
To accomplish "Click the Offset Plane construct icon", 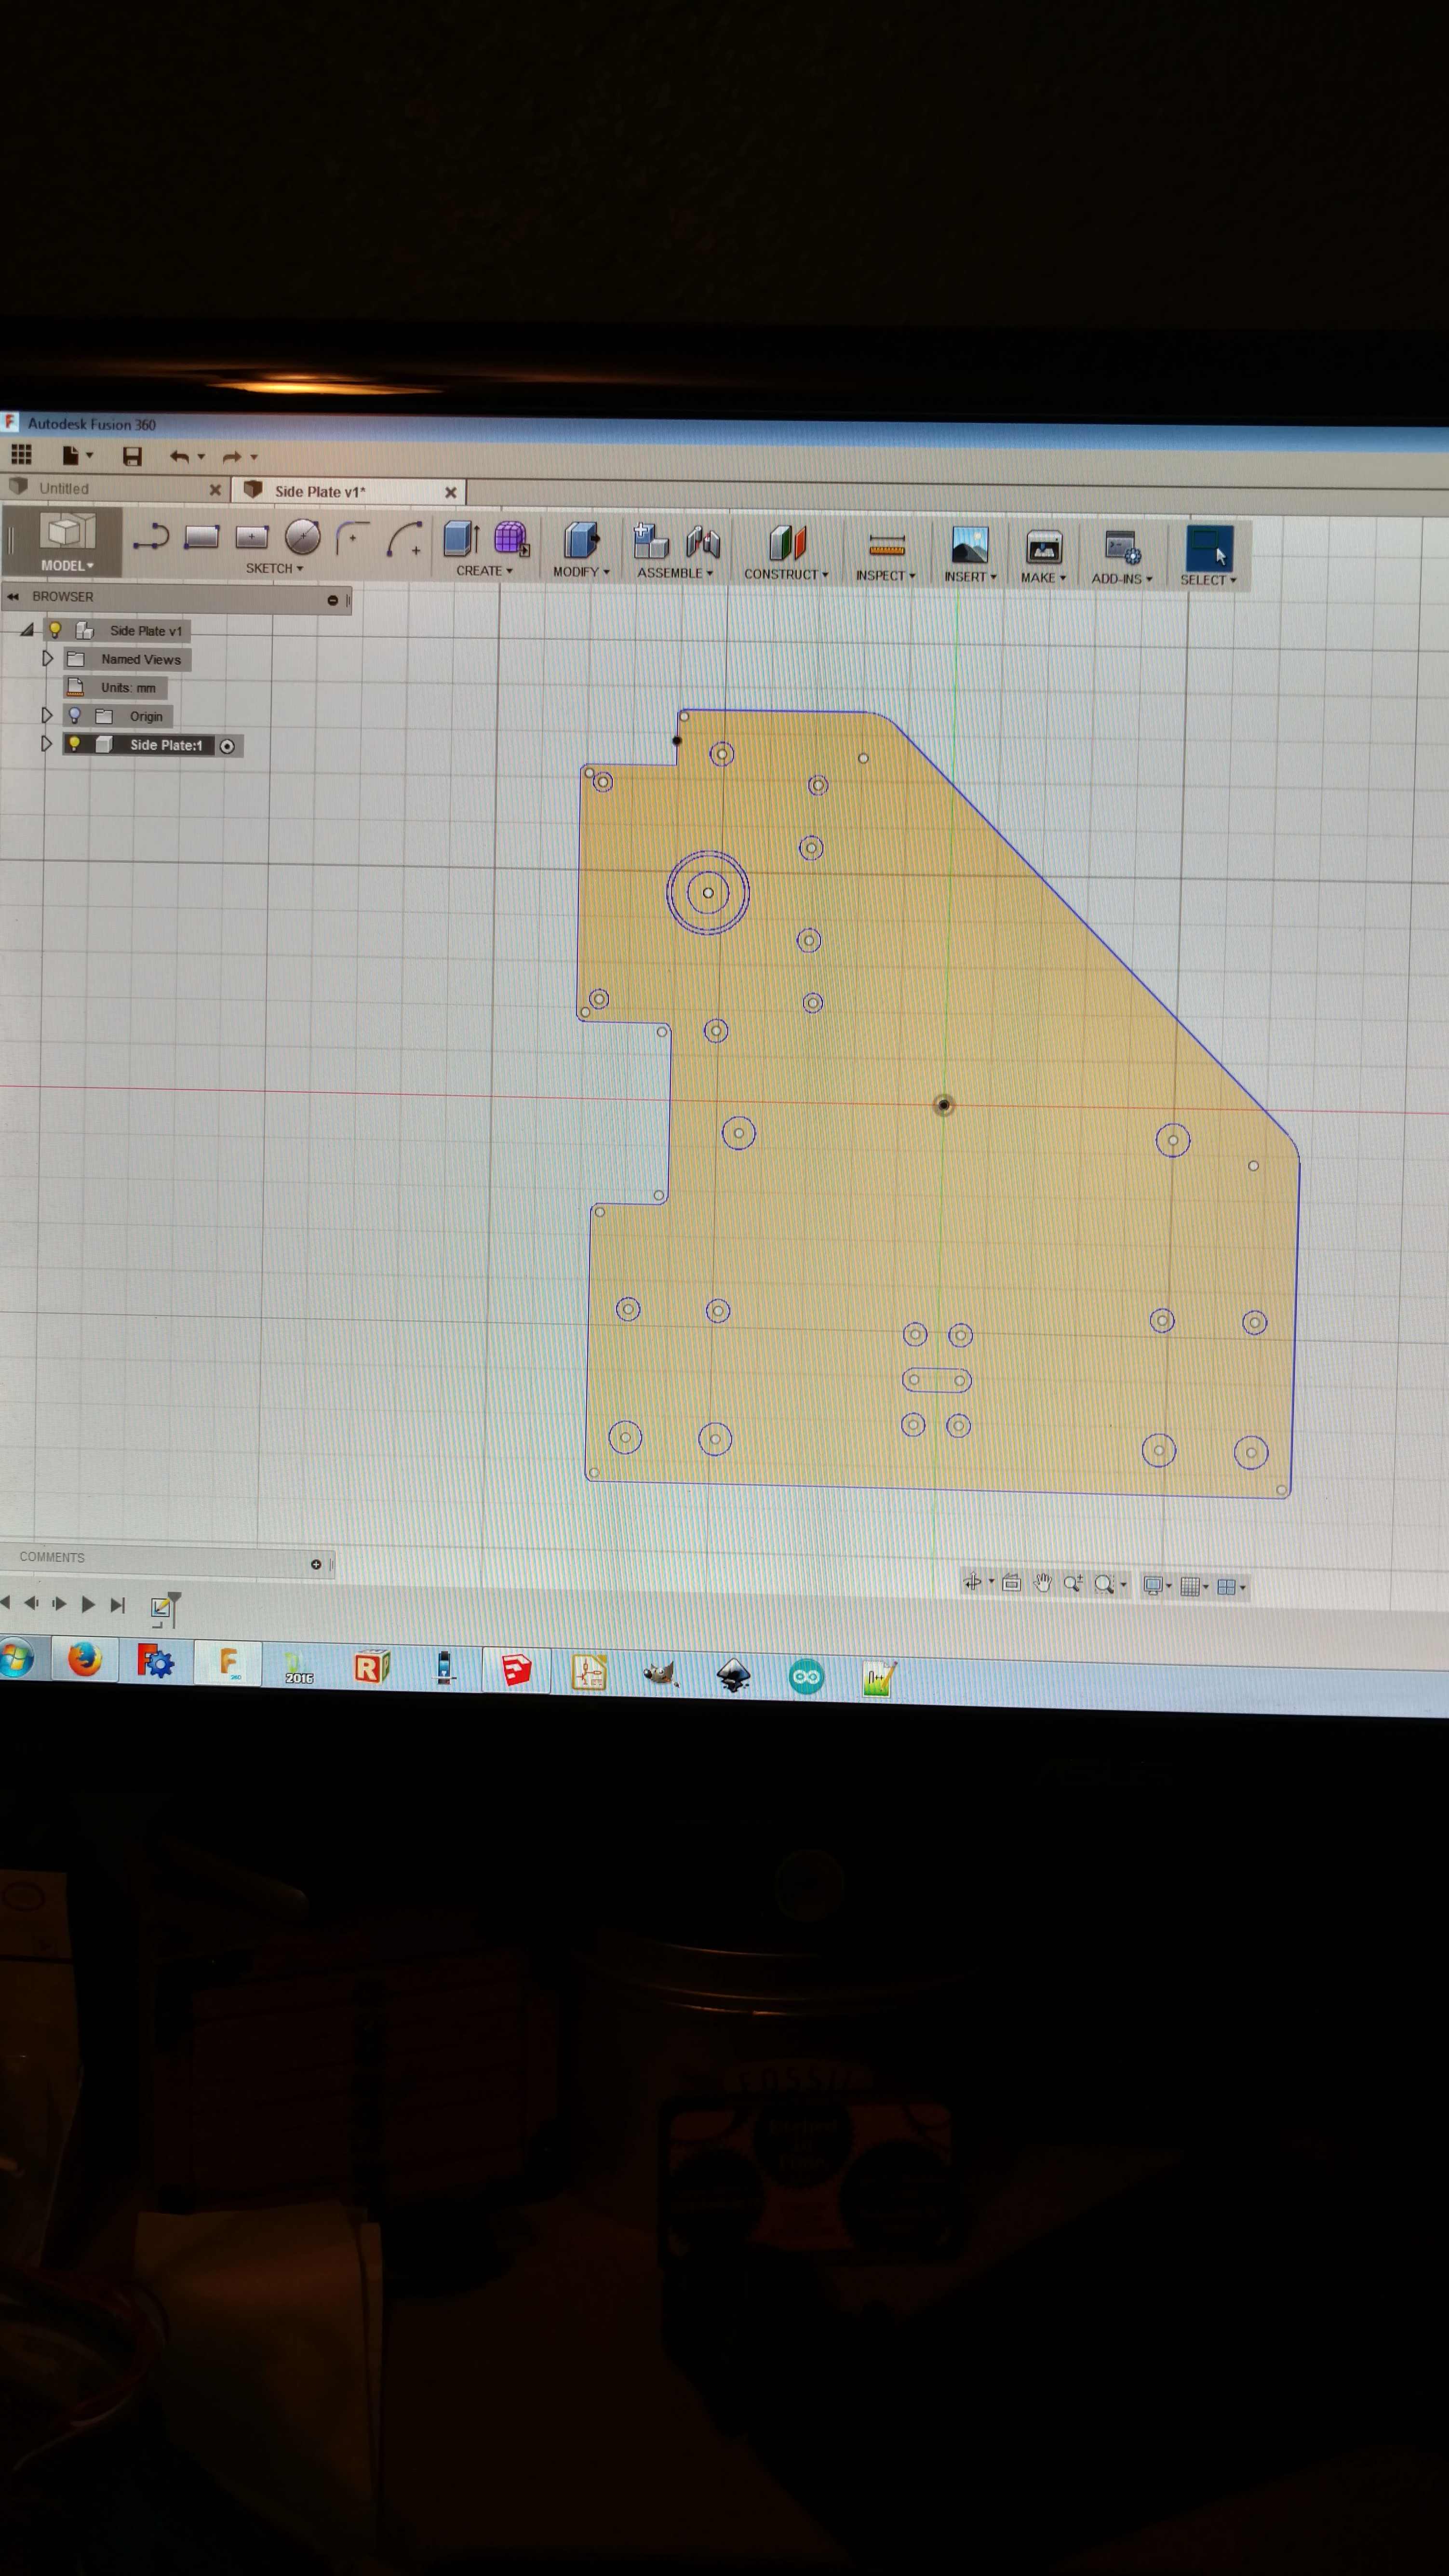I will 787,543.
